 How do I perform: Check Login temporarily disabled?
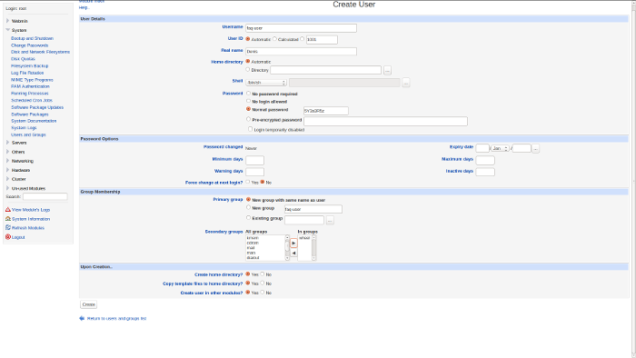point(250,129)
